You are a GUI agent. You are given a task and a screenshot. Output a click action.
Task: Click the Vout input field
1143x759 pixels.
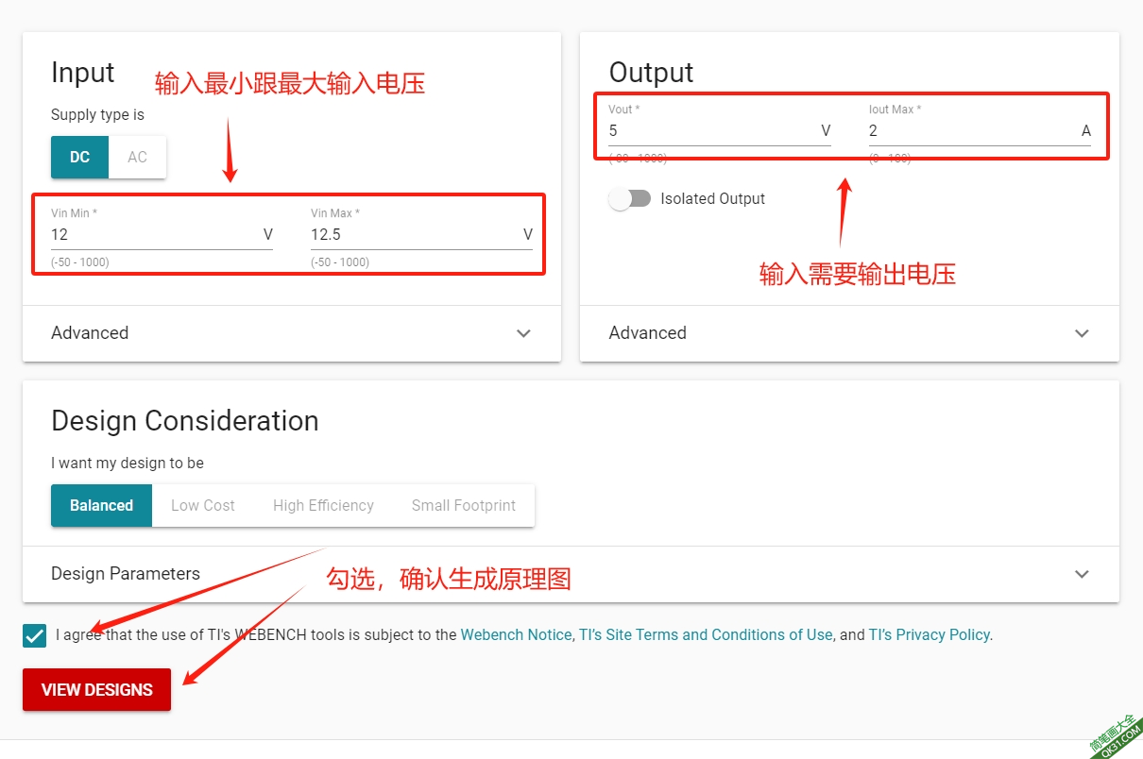[708, 130]
